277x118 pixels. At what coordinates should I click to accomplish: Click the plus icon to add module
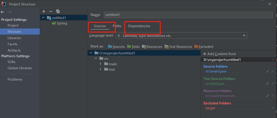point(44,11)
